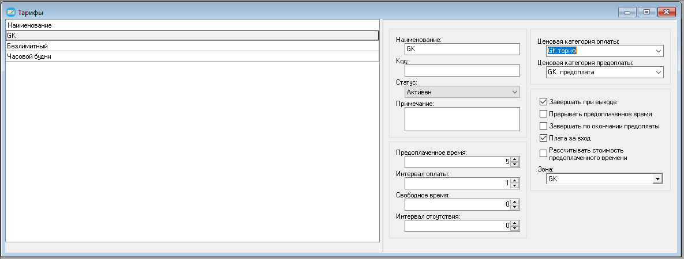The height and width of the screenshot is (259, 684).
Task: Click the Свободное время value field
Action: pyautogui.click(x=457, y=204)
